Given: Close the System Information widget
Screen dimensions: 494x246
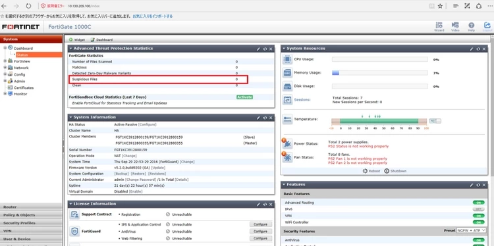Looking at the screenshot, I should (271, 118).
